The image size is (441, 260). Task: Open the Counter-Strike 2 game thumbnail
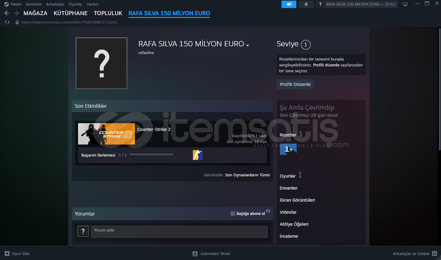[106, 134]
